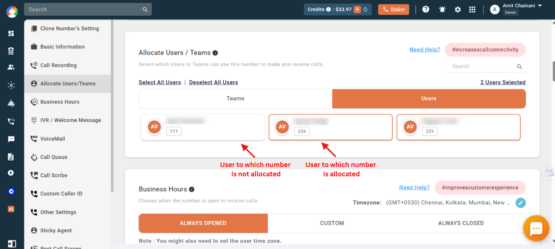Click the settings sidebar scrollbar
555x249 pixels.
point(112,106)
